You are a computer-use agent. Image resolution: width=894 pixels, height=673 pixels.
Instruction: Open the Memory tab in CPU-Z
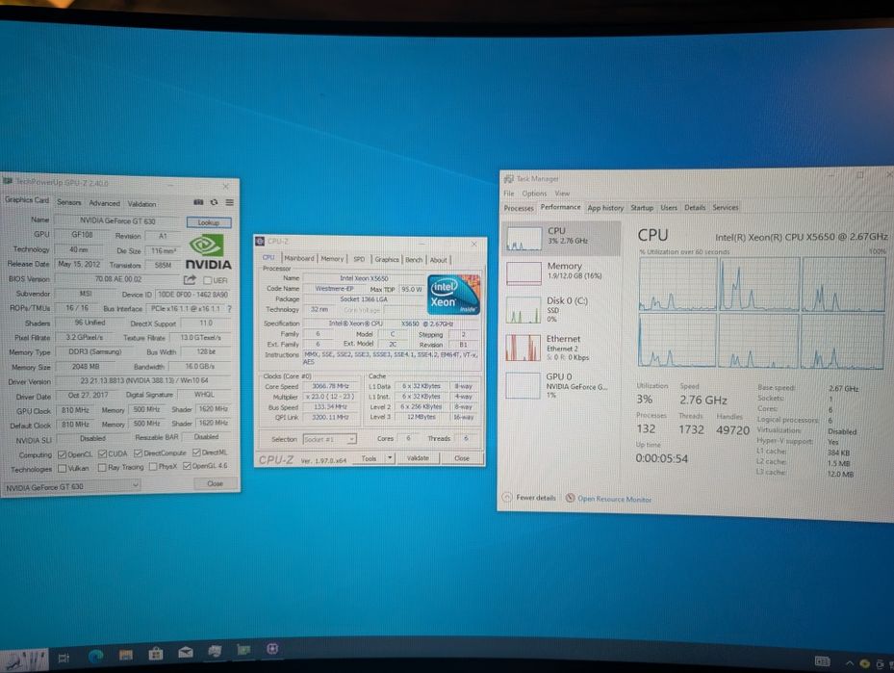pos(332,259)
